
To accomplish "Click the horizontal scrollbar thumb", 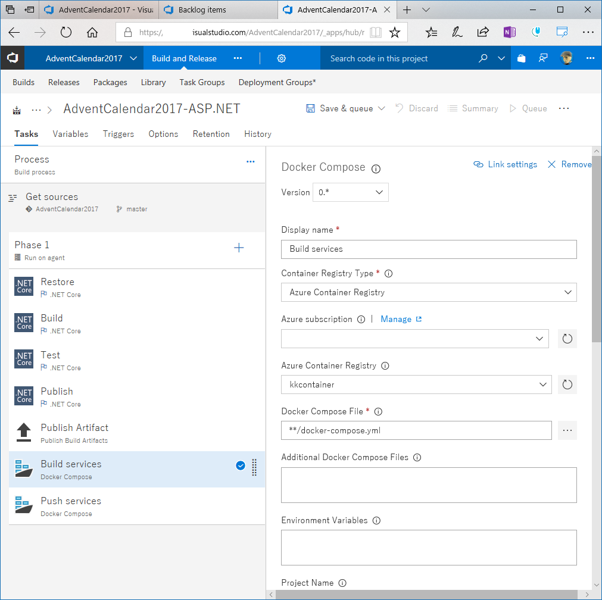I will 426,595.
